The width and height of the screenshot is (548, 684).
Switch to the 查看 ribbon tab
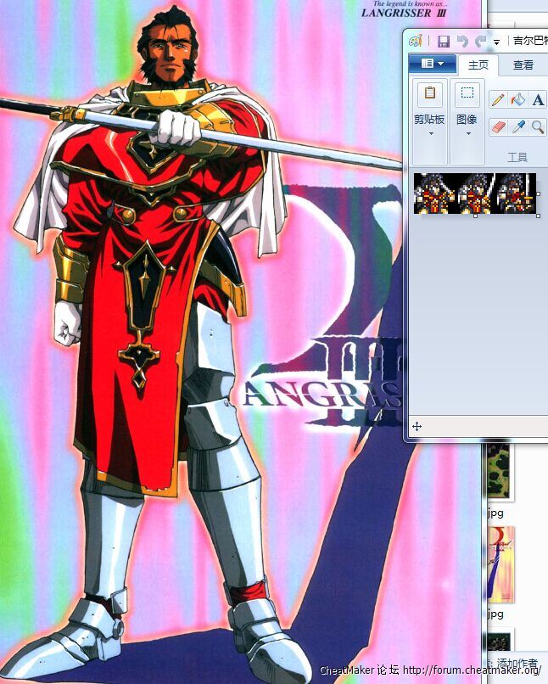pos(523,65)
